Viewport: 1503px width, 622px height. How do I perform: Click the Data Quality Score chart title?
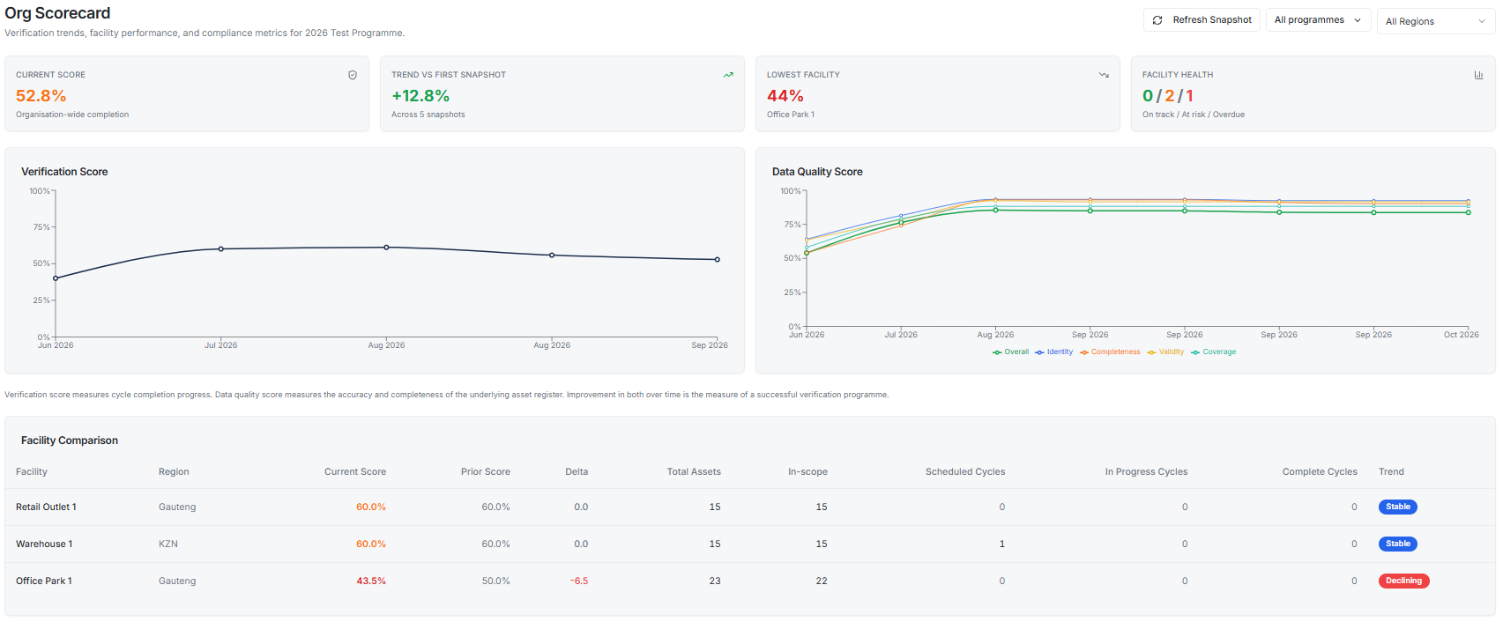[817, 172]
